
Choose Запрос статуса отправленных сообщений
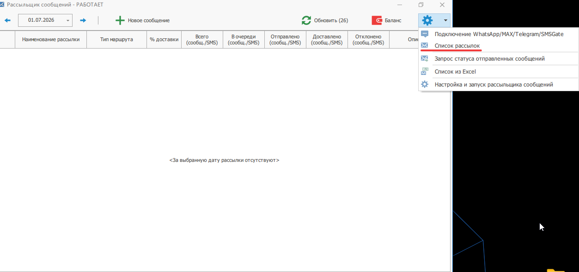pyautogui.click(x=499, y=59)
